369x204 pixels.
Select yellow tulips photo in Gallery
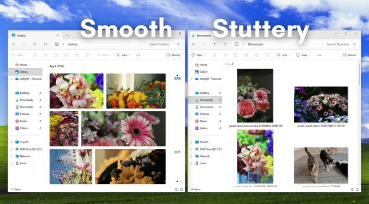[x=136, y=91]
